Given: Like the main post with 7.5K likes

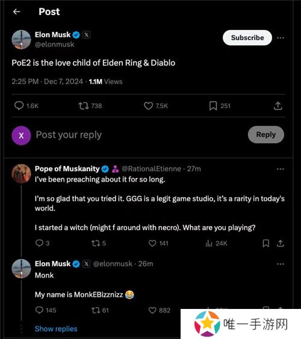Looking at the screenshot, I should point(156,106).
